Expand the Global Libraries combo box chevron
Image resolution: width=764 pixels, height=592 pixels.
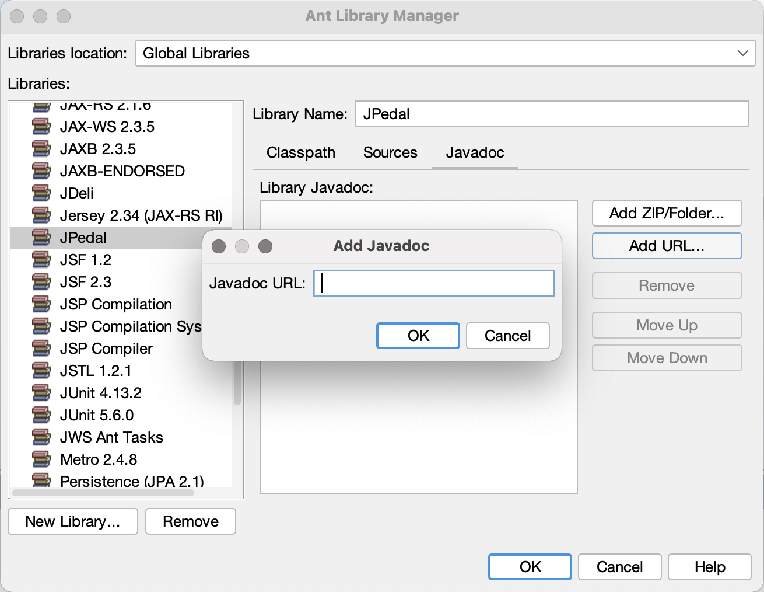[x=742, y=53]
